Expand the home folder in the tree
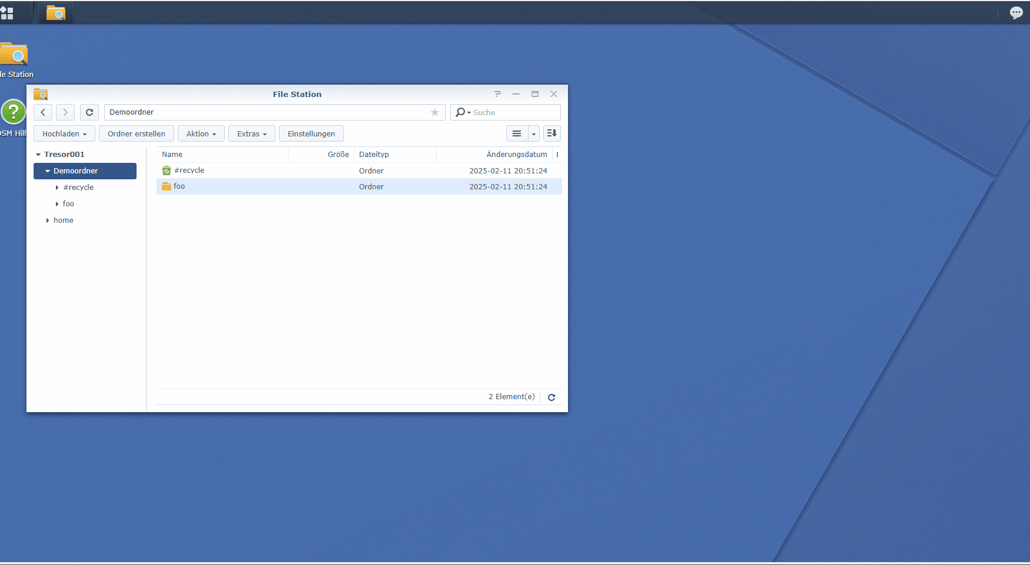This screenshot has width=1030, height=565. pyautogui.click(x=48, y=220)
